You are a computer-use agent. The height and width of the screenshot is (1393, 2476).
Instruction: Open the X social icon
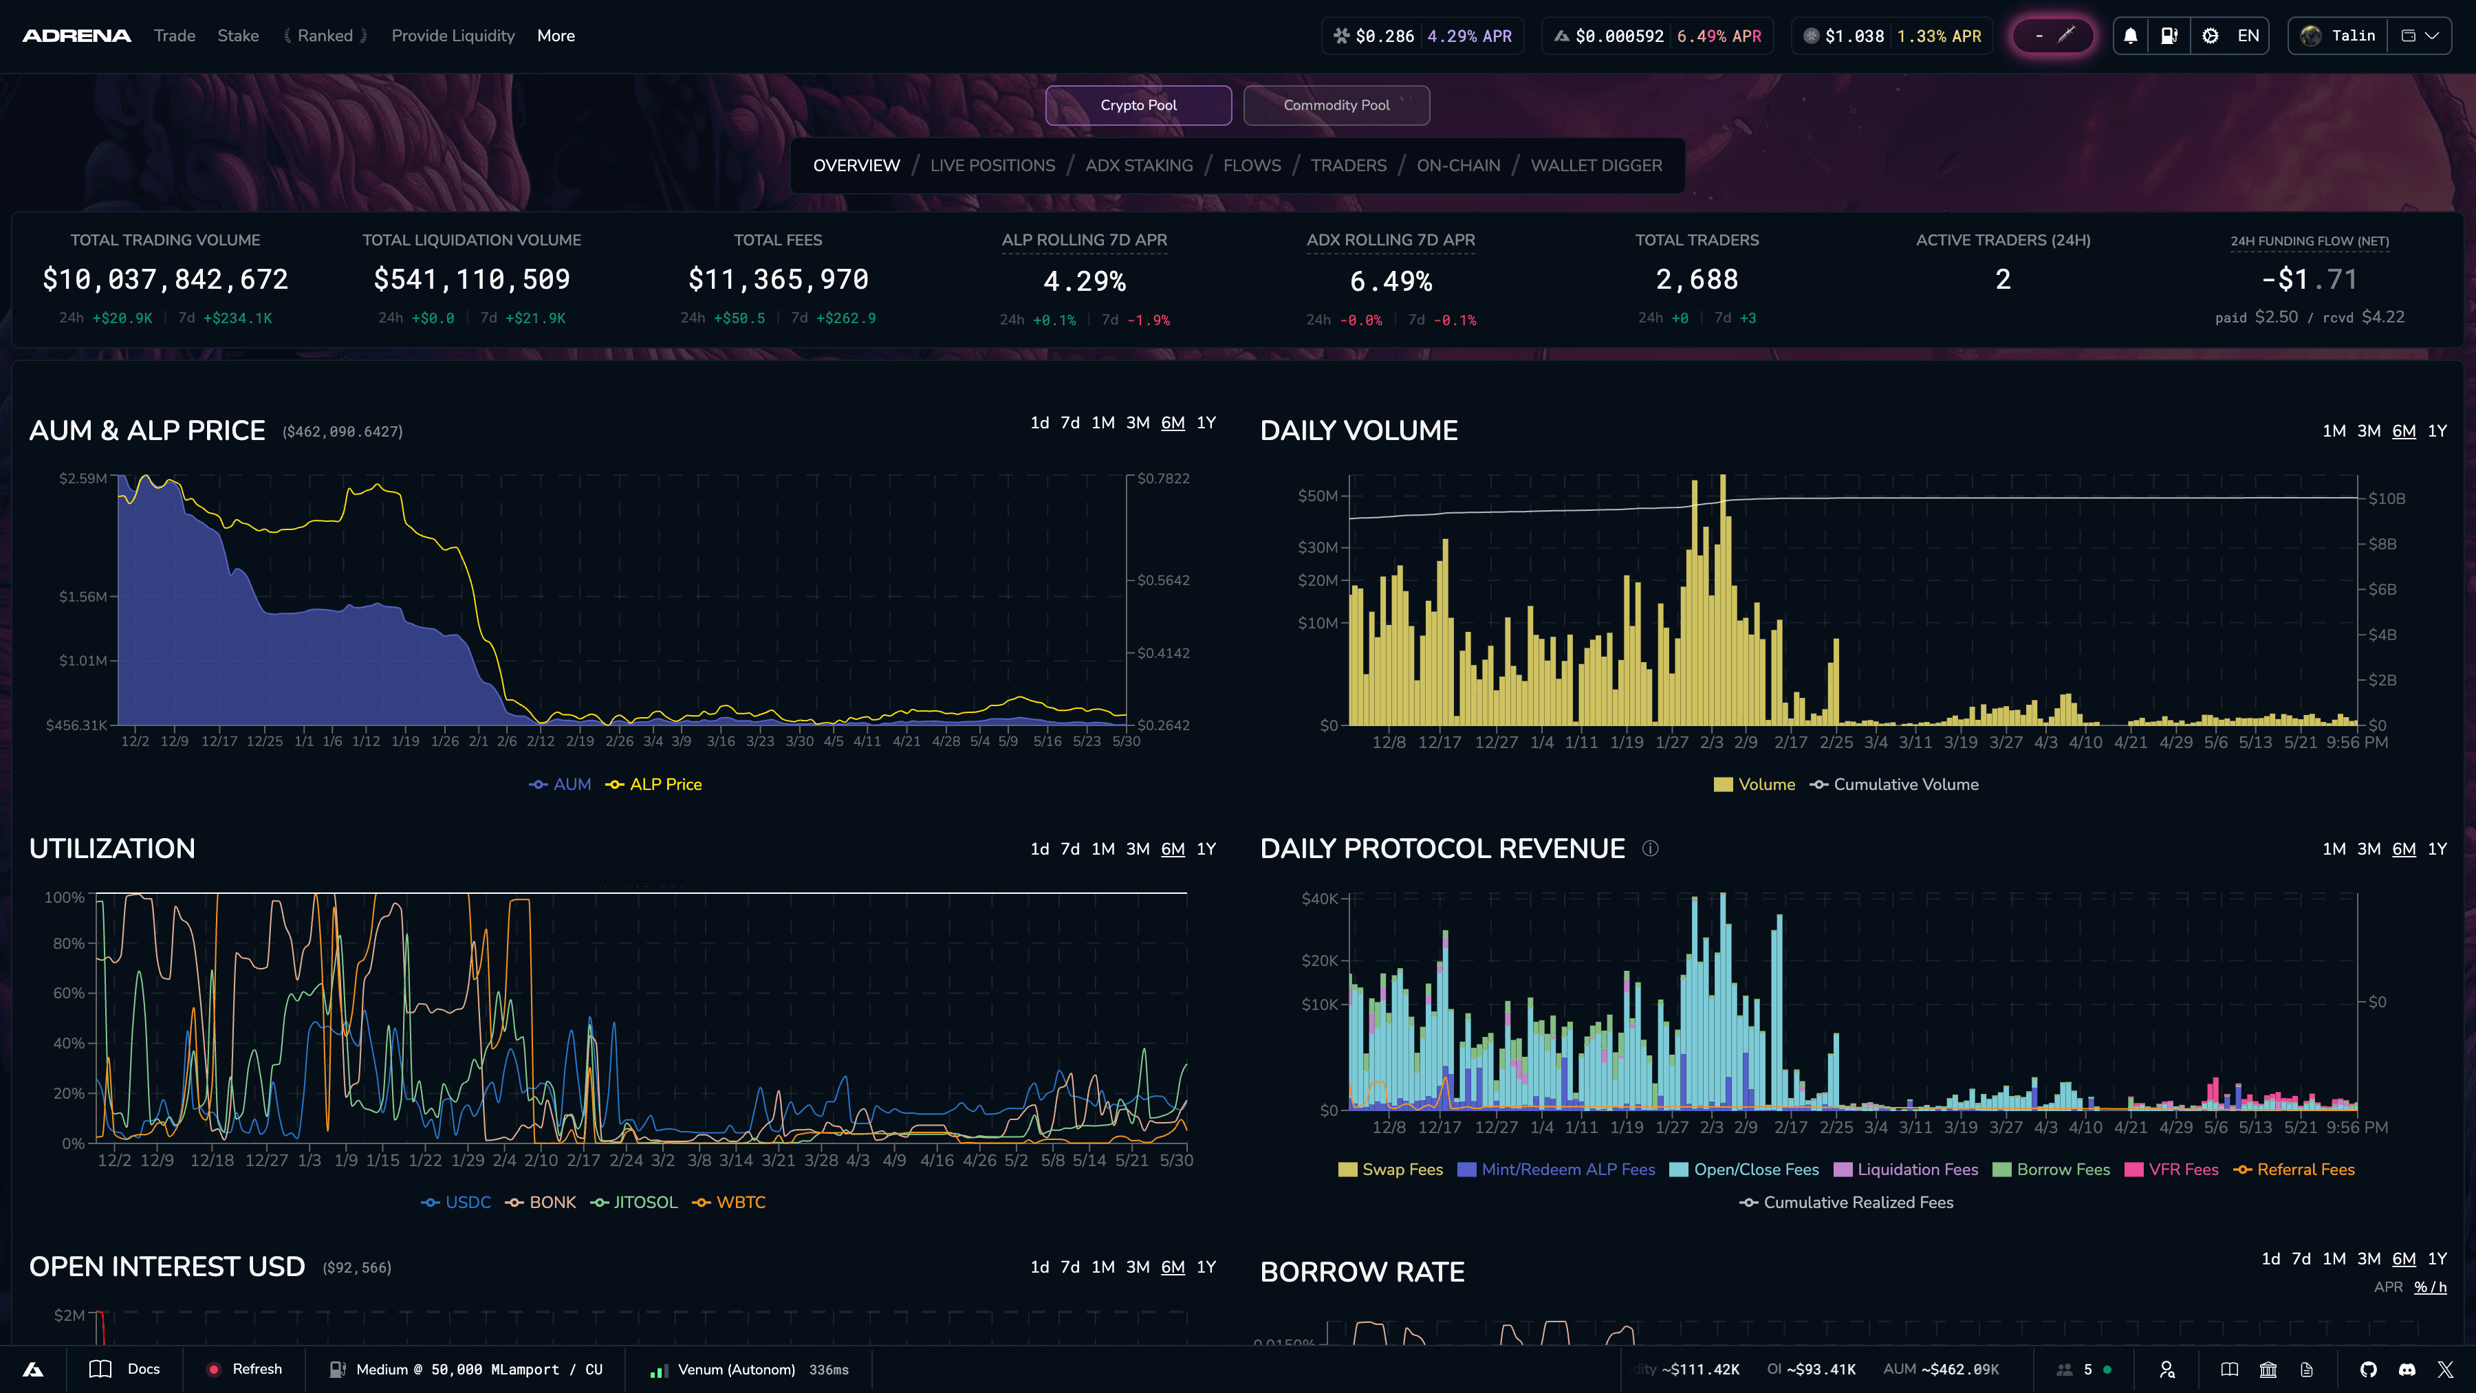[2445, 1369]
